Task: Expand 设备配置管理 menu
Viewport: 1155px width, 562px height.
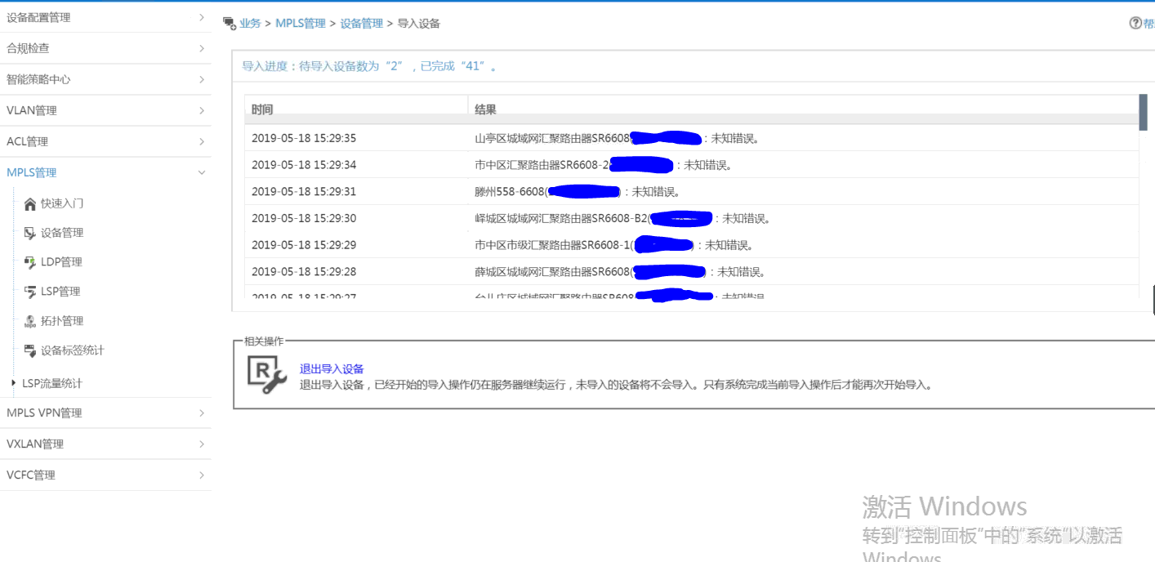Action: pyautogui.click(x=105, y=17)
